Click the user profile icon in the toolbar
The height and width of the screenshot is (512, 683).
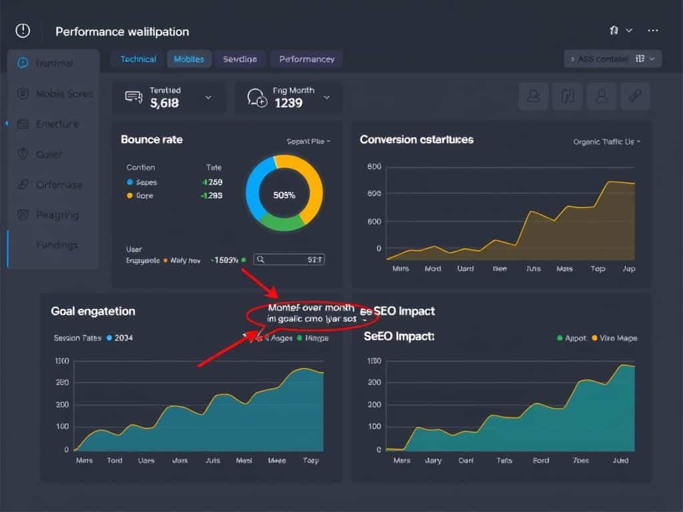pyautogui.click(x=602, y=96)
